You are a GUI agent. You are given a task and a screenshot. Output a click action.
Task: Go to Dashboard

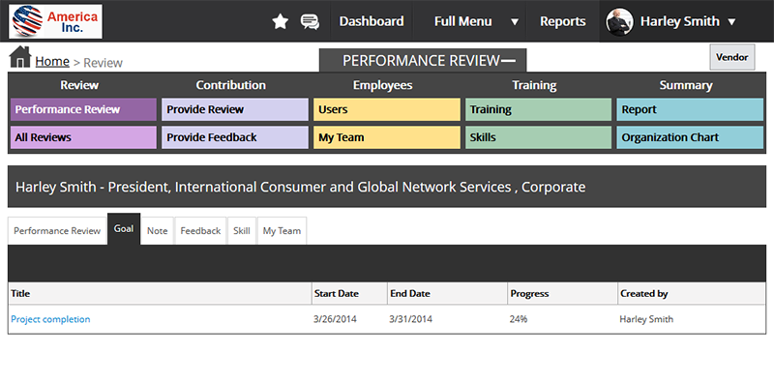[372, 21]
